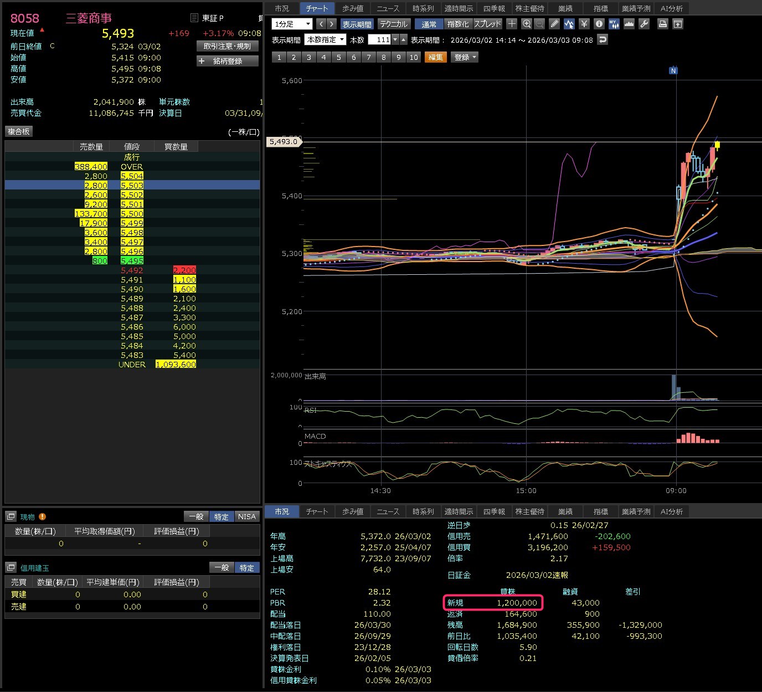Click the crosshair plus icon in chart toolbar
The width and height of the screenshot is (762, 692).
[x=512, y=24]
